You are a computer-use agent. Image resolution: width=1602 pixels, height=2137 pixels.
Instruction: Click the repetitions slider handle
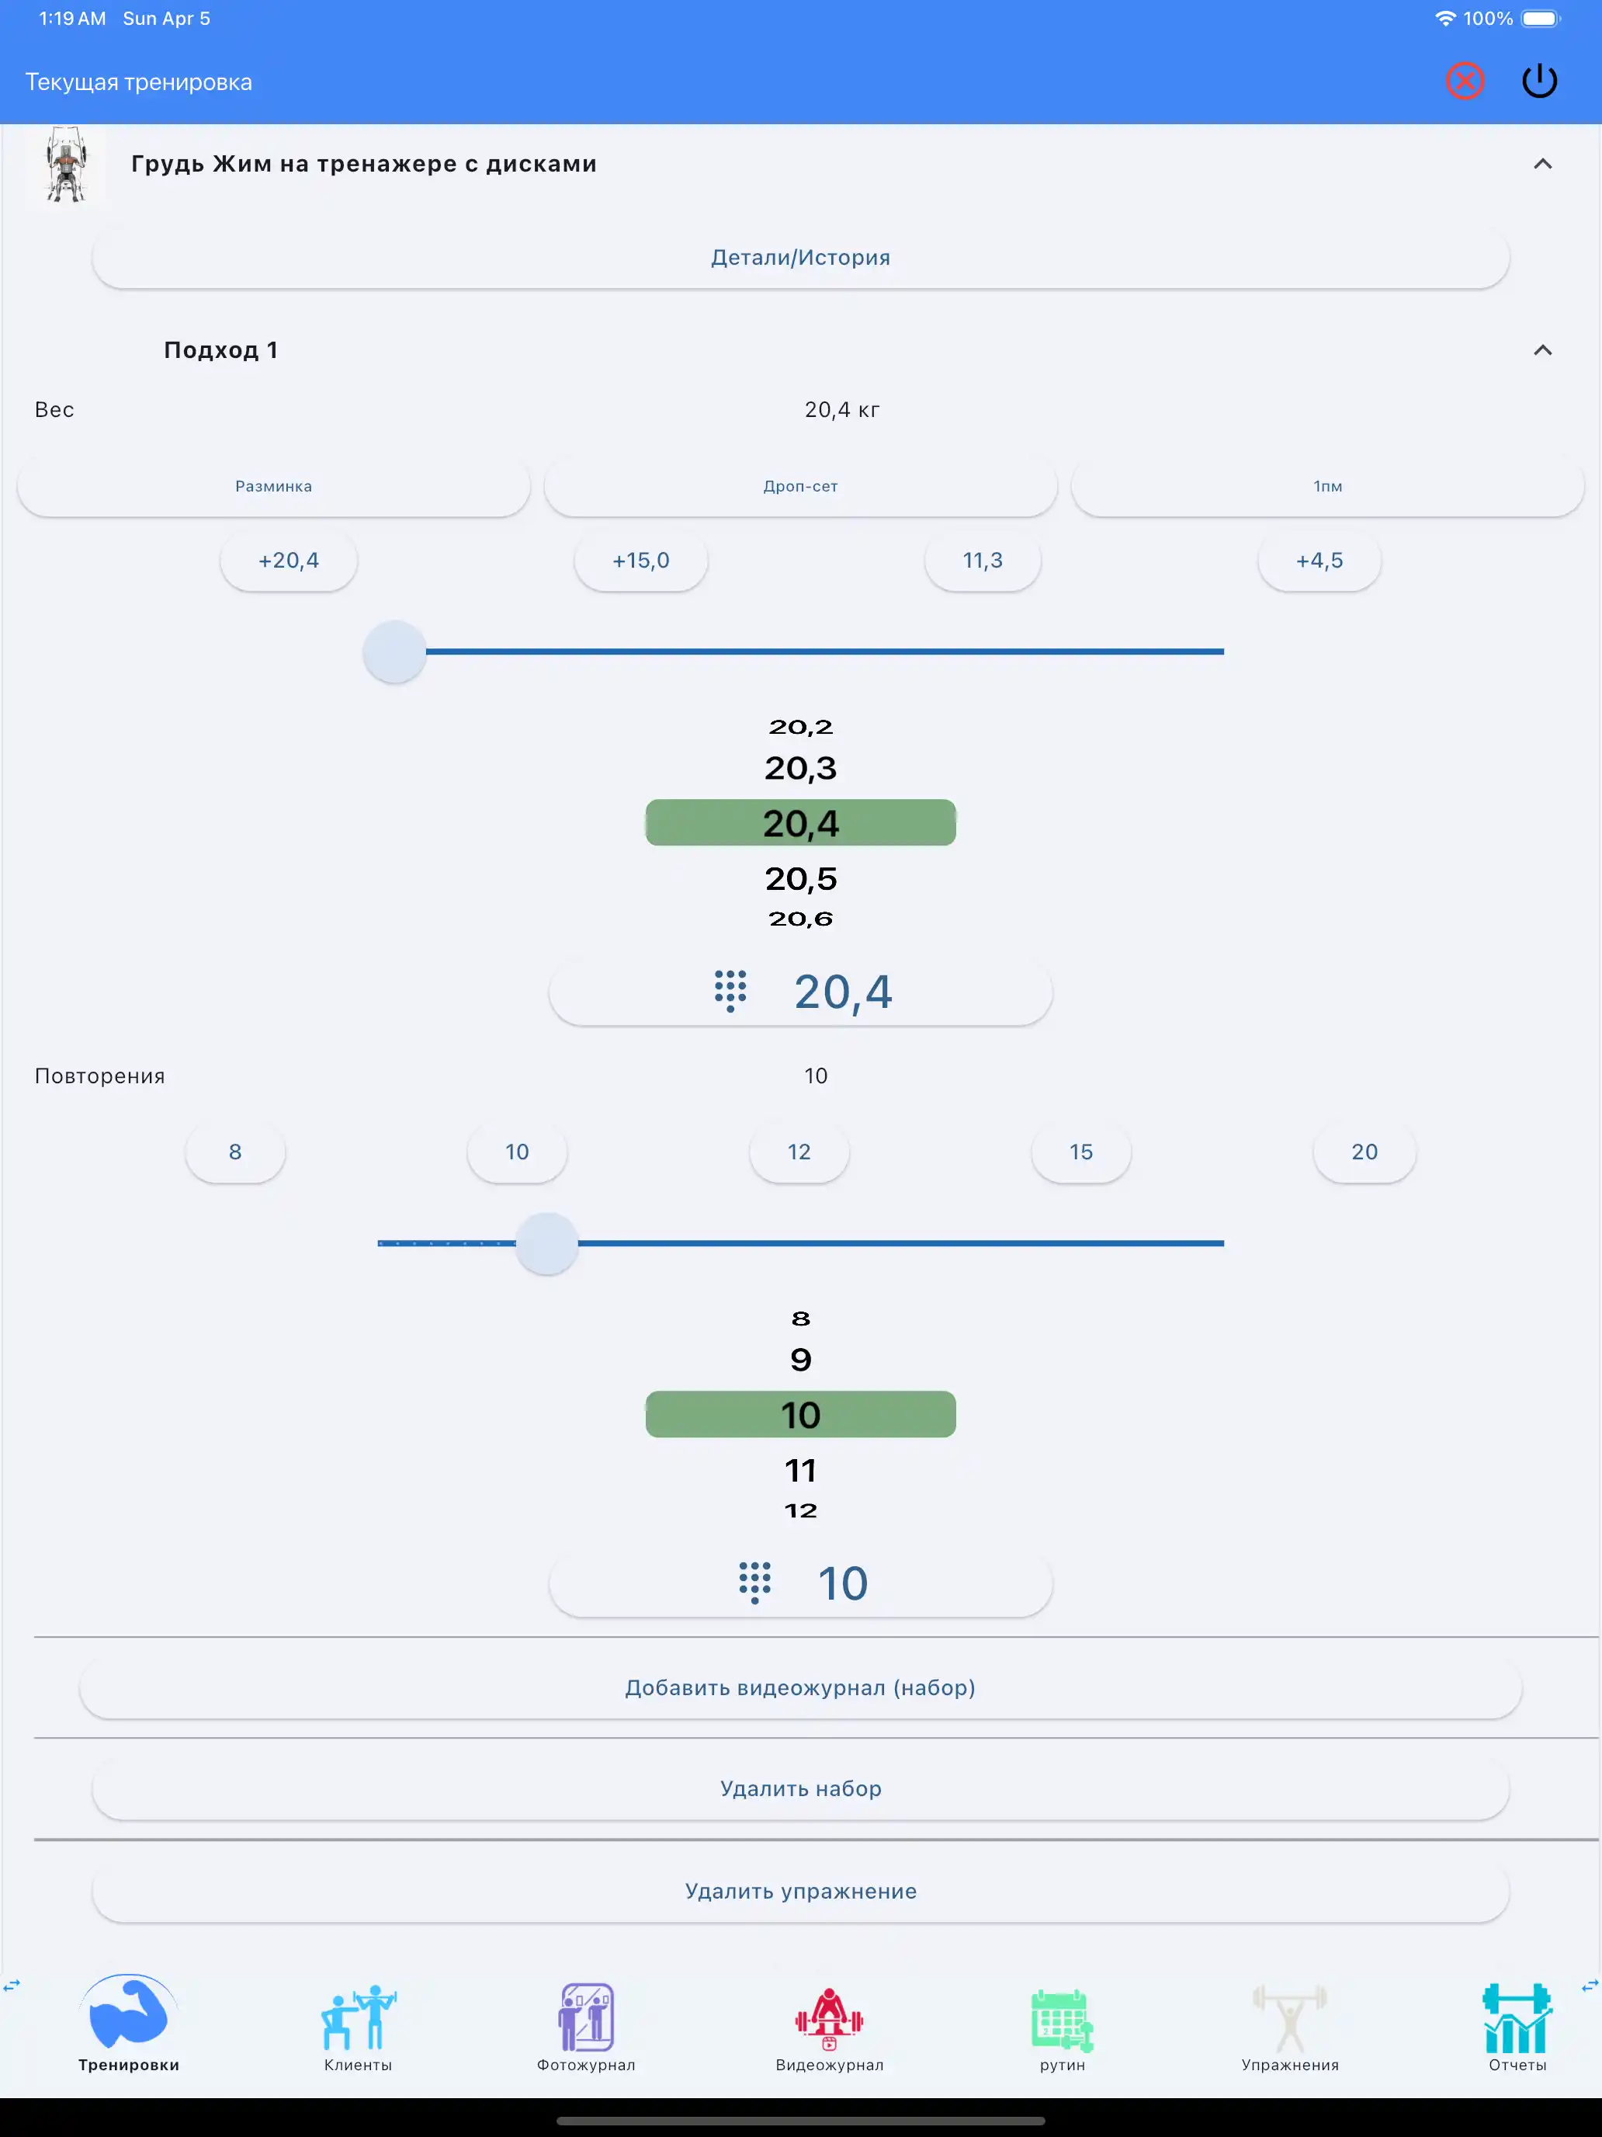(x=546, y=1243)
